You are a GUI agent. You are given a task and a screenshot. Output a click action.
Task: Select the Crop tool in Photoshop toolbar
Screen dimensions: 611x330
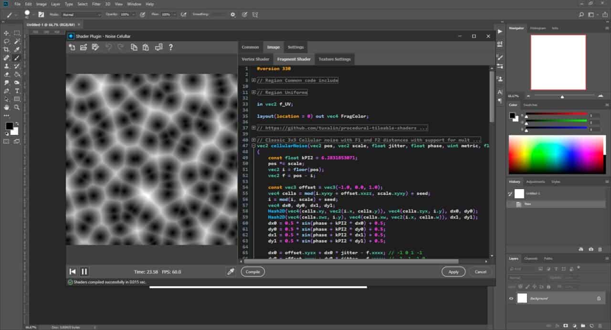click(x=7, y=50)
